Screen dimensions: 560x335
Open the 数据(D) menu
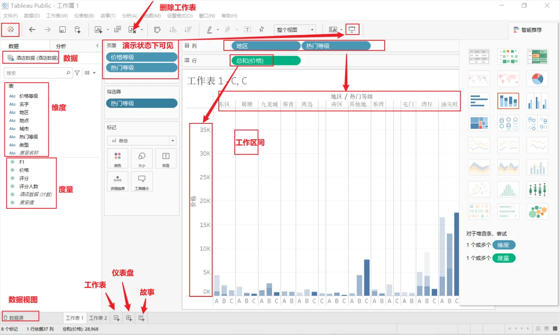point(32,16)
